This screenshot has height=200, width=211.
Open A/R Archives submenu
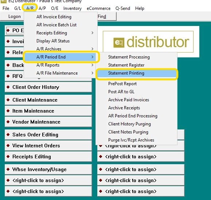click(x=61, y=49)
